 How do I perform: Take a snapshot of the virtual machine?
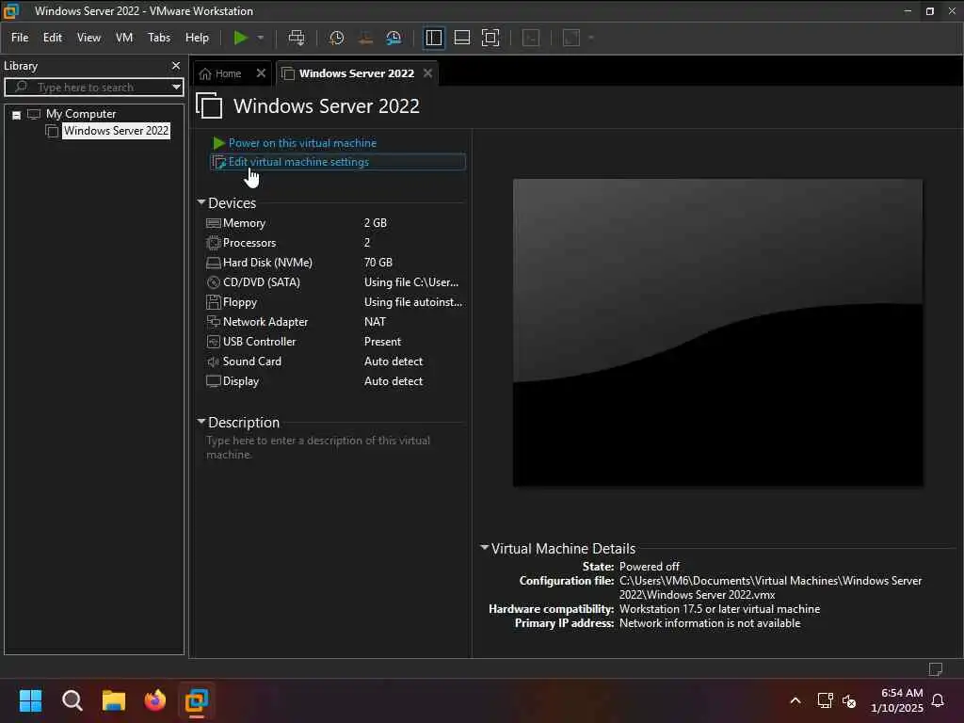point(336,38)
